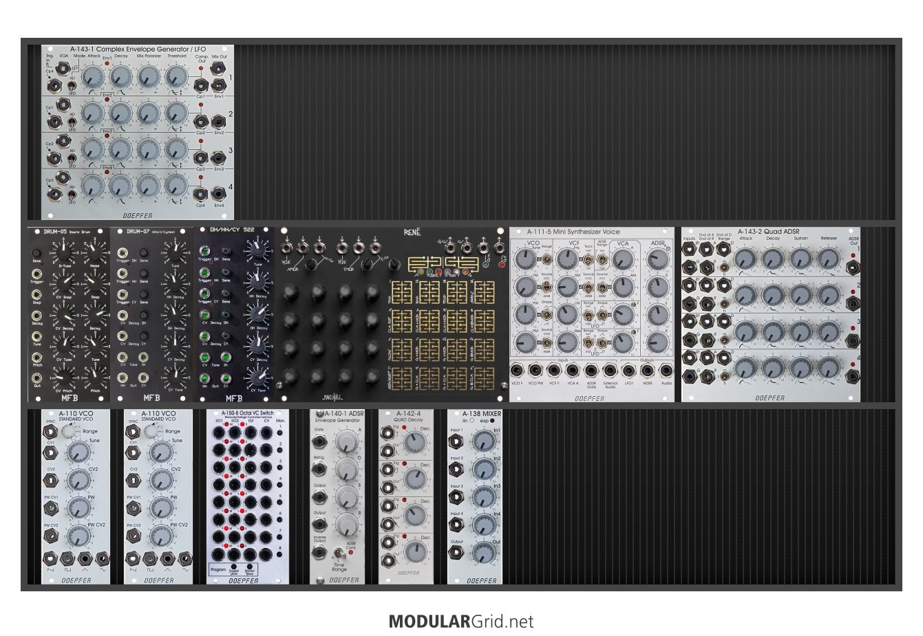Toggle the row 1 range switch on A-143-2
This screenshot has height=636, width=923.
point(724,267)
